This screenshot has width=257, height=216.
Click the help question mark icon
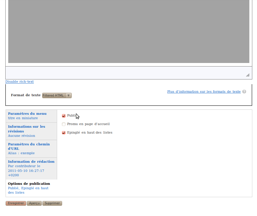coord(244,92)
